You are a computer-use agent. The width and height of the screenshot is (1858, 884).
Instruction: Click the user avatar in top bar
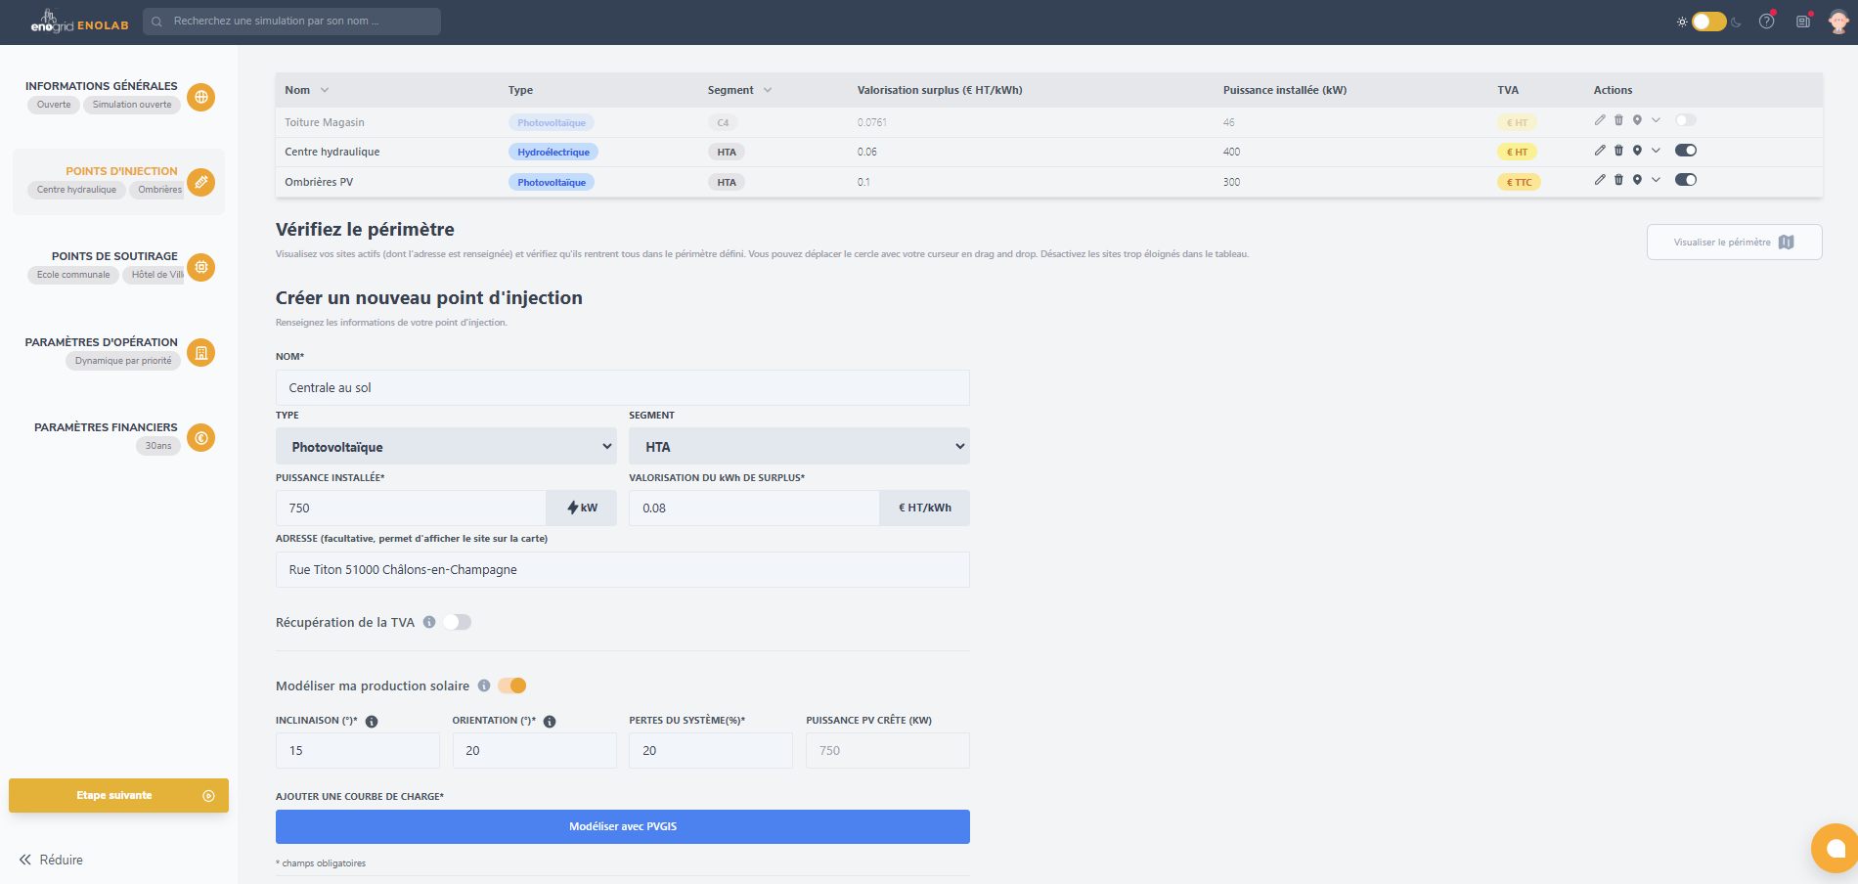[x=1838, y=22]
